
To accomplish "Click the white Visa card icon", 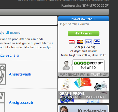I will pyautogui.click(x=88, y=42).
